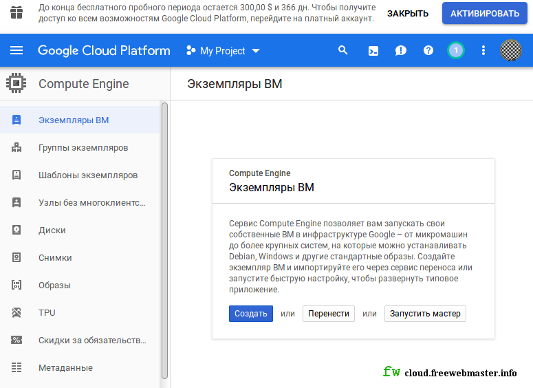Click the blue Создать button
Viewport: 533px width, 388px height.
[x=251, y=314]
